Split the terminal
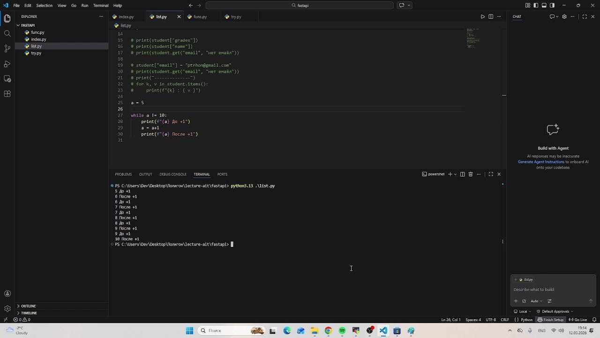Screen dimensions: 600x338 coord(462,174)
